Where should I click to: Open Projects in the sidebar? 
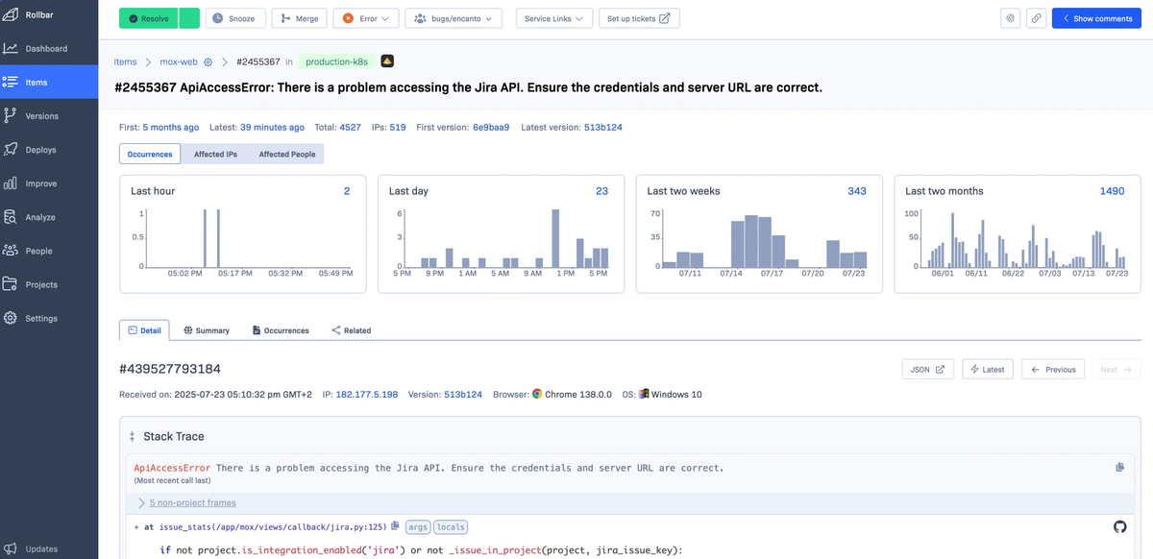pyautogui.click(x=49, y=284)
